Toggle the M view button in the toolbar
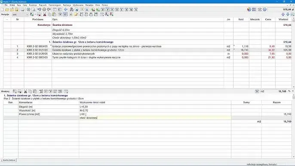The image size is (295, 166). coord(131,9)
